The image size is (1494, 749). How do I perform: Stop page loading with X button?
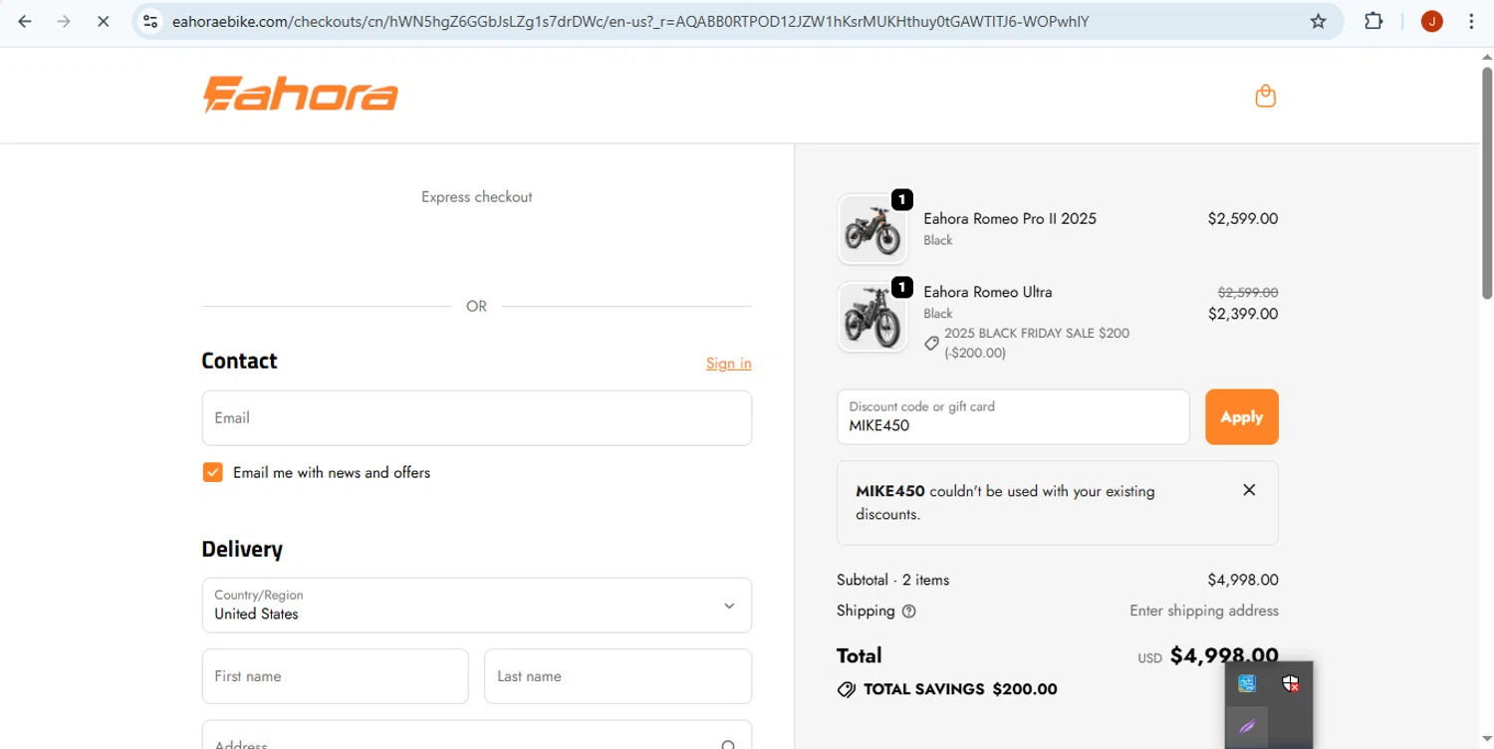tap(103, 21)
